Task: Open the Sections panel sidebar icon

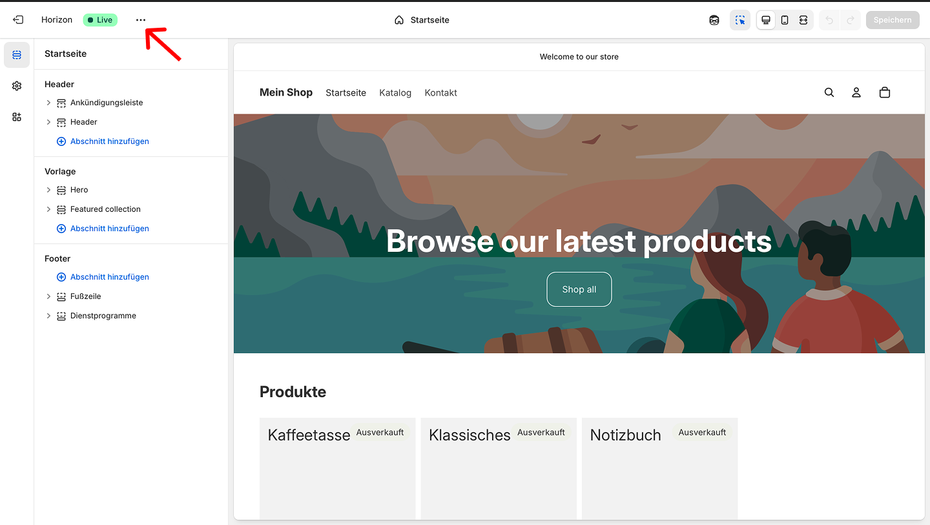Action: 17,55
